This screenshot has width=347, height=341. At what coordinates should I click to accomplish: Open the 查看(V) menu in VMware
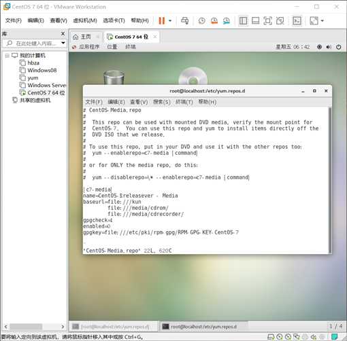(59, 20)
